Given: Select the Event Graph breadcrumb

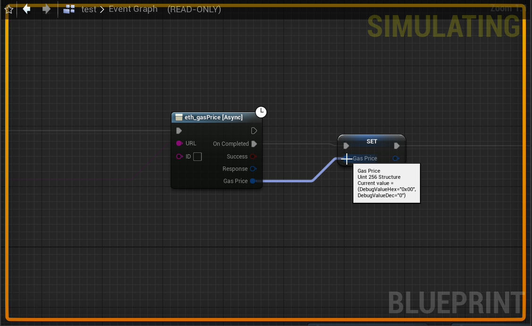Looking at the screenshot, I should 133,9.
